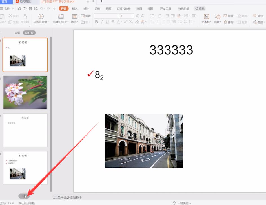The height and width of the screenshot is (205, 266).
Task: Switch to Outline (大纲) pane view
Action: 17,33
